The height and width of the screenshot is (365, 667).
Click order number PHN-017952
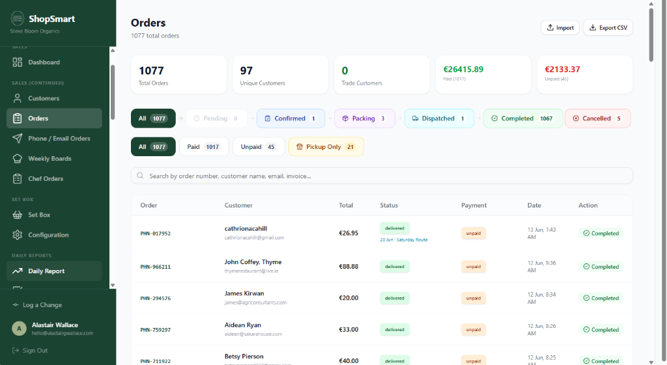tap(155, 234)
